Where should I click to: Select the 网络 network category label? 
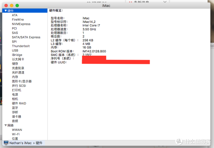click(x=10, y=125)
